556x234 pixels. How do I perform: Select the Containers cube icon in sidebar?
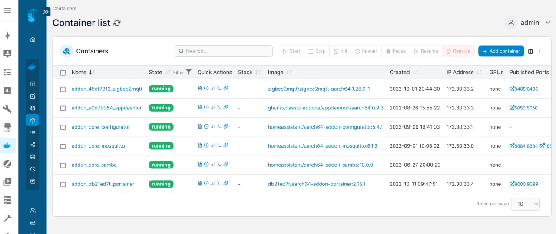(33, 120)
